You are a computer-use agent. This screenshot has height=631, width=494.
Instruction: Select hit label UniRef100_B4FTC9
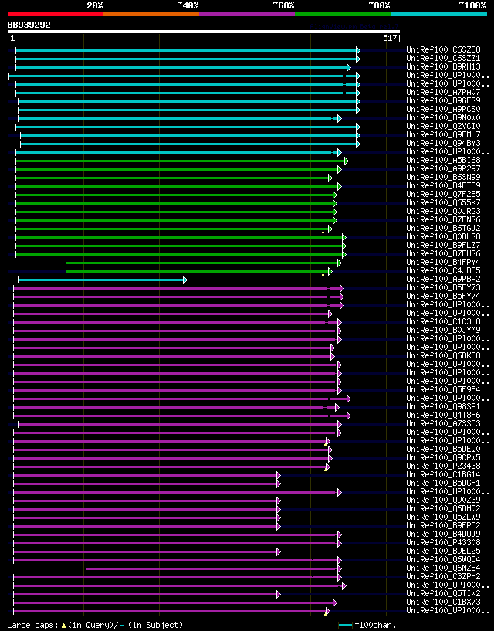click(x=443, y=185)
